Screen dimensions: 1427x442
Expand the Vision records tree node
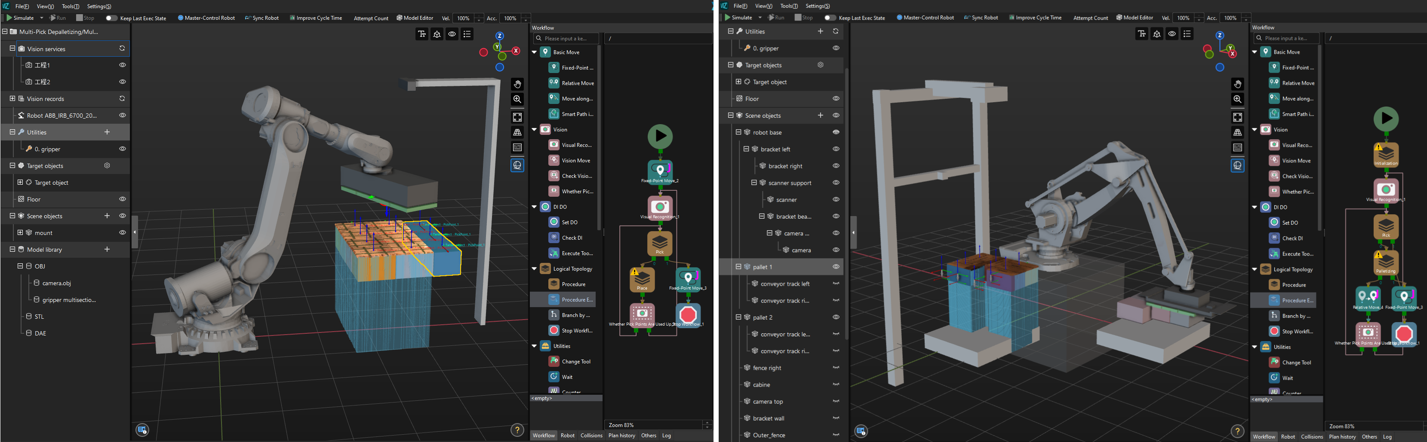[12, 99]
